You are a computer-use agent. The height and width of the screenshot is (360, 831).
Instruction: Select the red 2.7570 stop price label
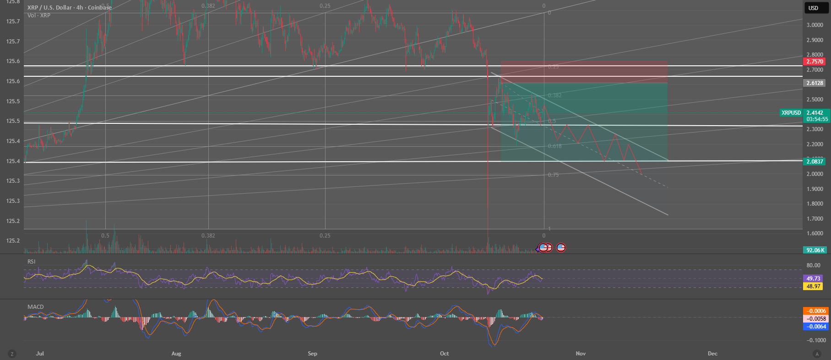pyautogui.click(x=815, y=62)
